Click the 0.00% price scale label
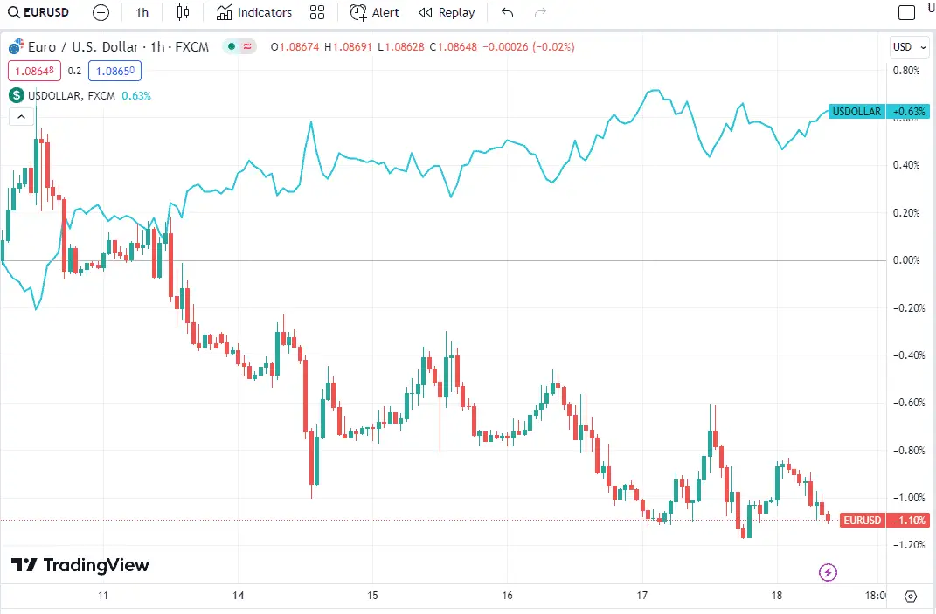The image size is (936, 614). (906, 260)
